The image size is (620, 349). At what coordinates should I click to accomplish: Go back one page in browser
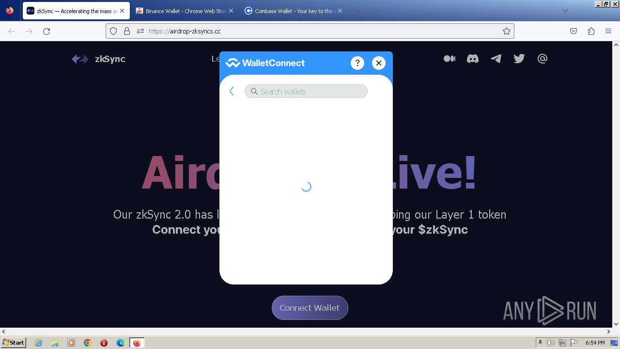pos(12,31)
